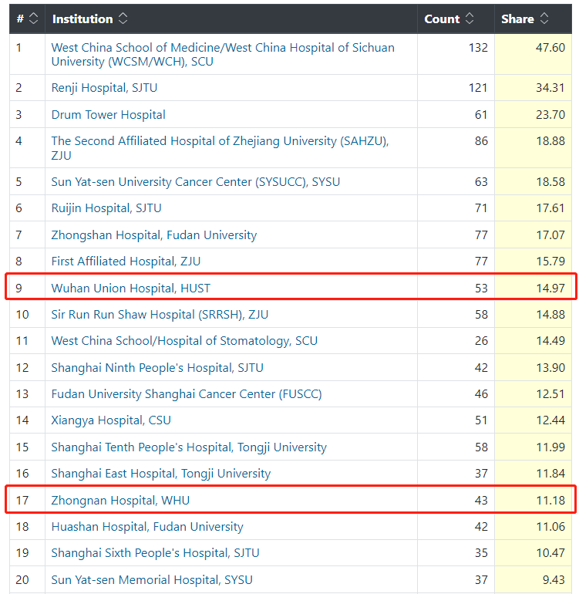Image resolution: width=579 pixels, height=594 pixels.
Task: Select the Drum Tower Hospital link
Action: point(108,115)
